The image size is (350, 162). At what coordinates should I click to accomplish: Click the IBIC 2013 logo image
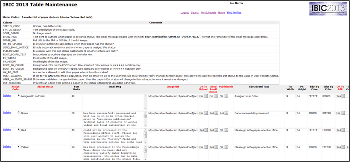(328, 9)
